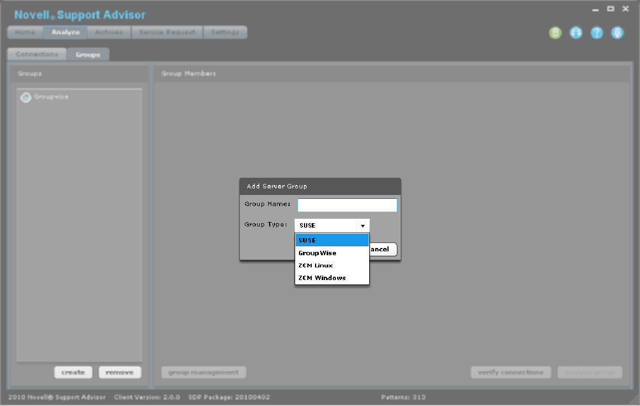Click the Group Members panel heading
640x406 pixels.
[x=188, y=74]
